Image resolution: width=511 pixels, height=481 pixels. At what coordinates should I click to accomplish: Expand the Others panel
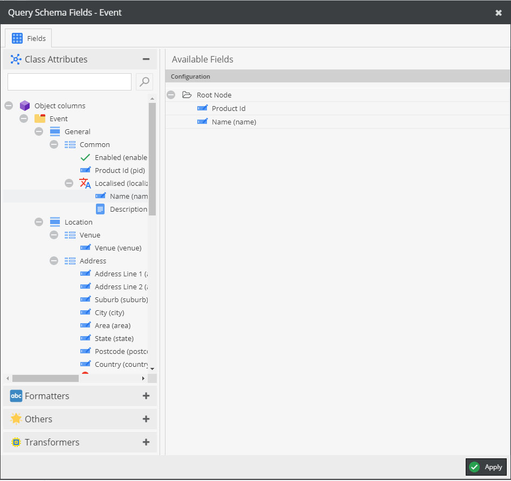pos(146,419)
